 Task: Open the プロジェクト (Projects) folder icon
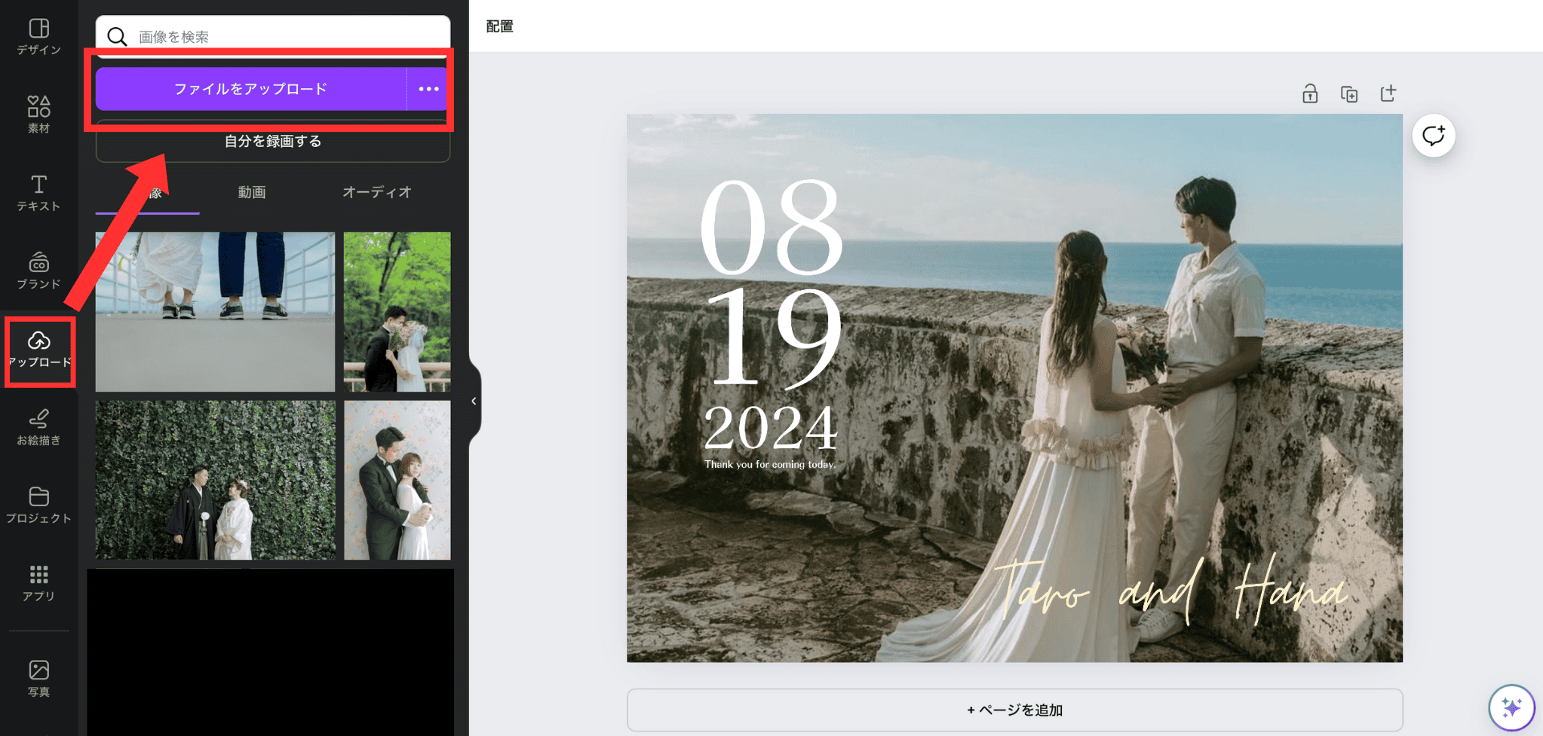point(38,505)
